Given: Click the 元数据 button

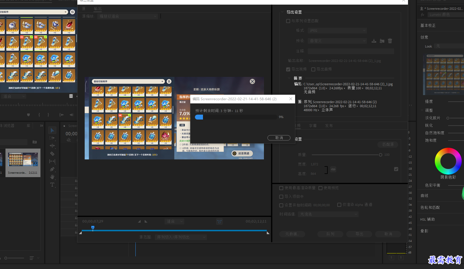Looking at the screenshot, I should tap(292, 234).
